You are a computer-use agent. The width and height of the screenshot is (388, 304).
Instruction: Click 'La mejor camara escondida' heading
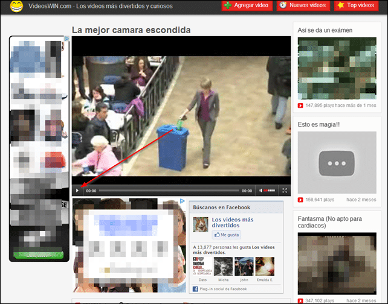(x=131, y=30)
